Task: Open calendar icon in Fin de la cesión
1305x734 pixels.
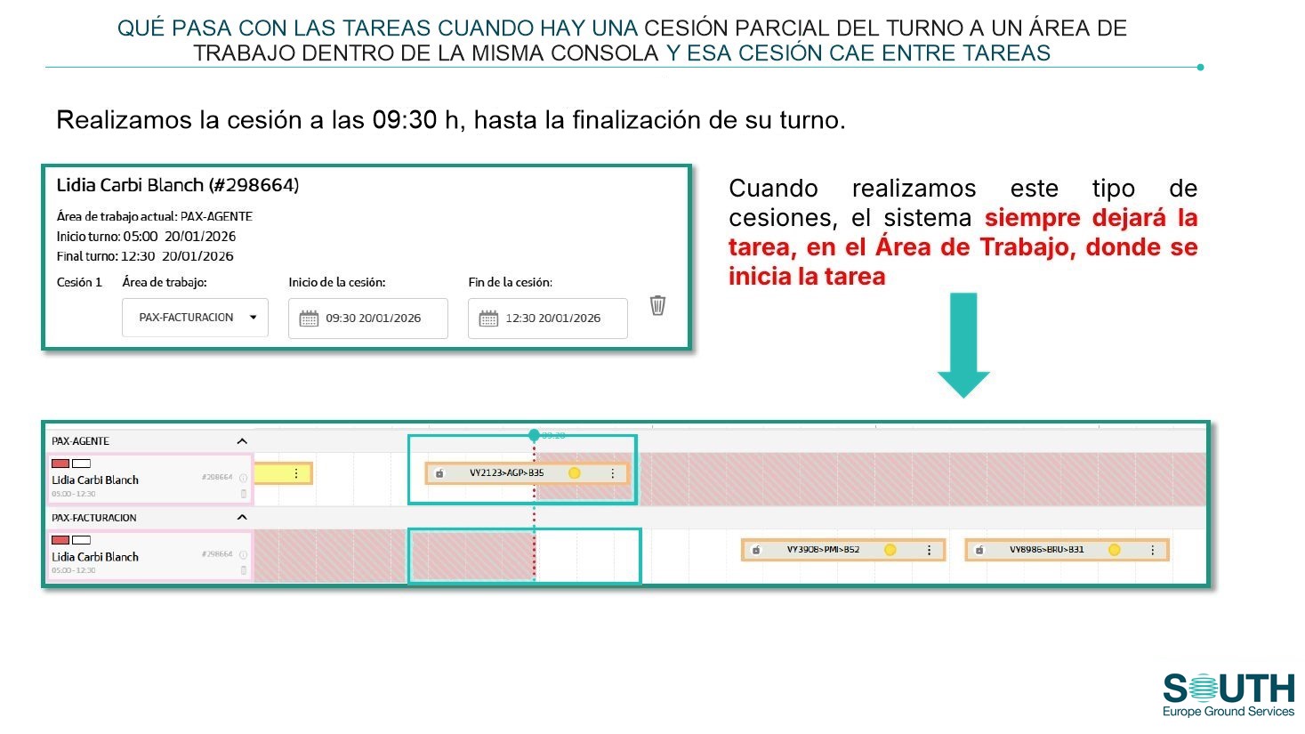Action: (488, 319)
